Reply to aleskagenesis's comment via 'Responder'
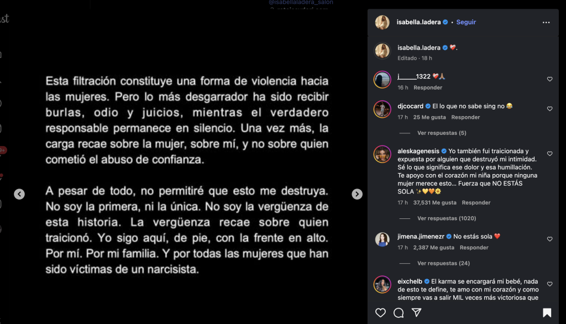 (476, 203)
